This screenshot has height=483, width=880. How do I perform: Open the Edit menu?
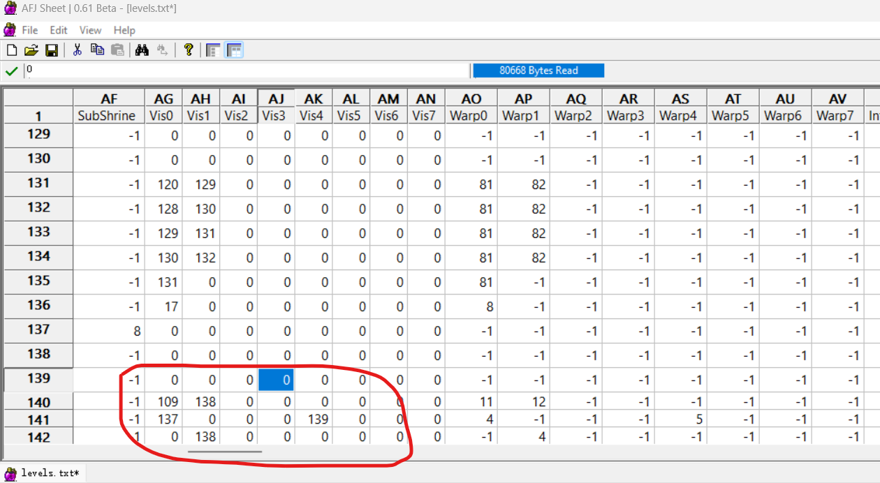[59, 30]
